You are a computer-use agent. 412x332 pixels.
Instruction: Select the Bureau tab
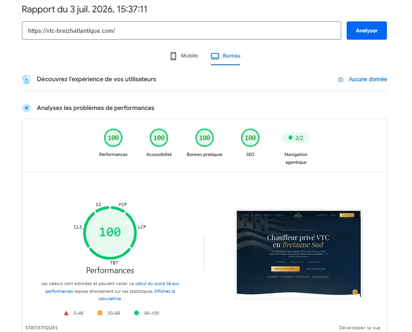[x=226, y=56]
